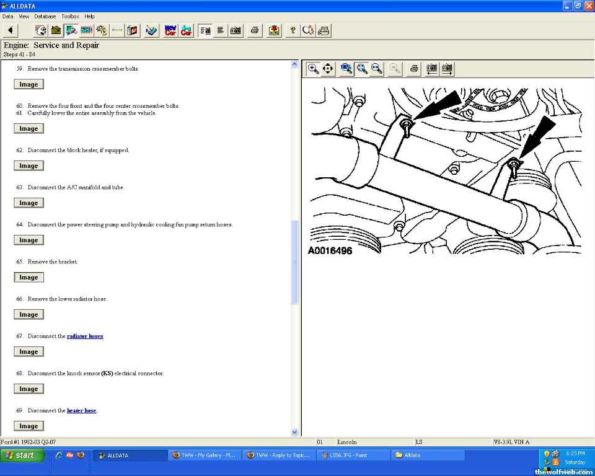595x476 pixels.
Task: Print the diagram from image toolbar
Action: click(x=415, y=69)
